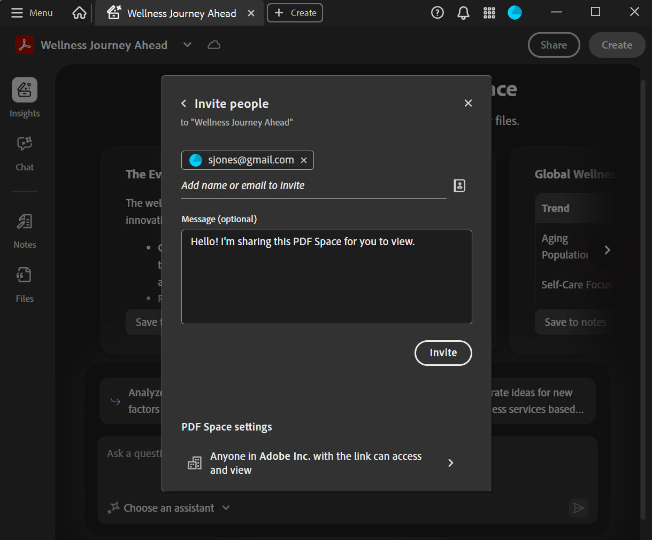Go to the Home icon

coord(79,13)
